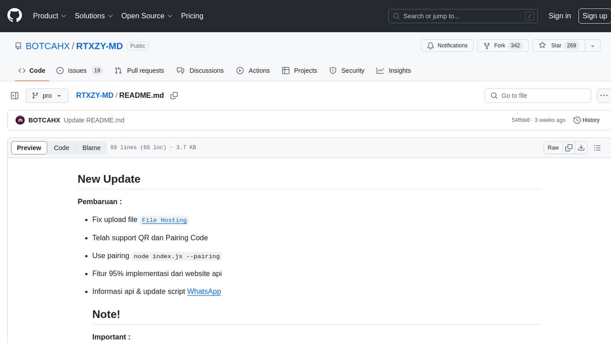The width and height of the screenshot is (611, 343).
Task: Switch to the Blame view
Action: click(91, 148)
